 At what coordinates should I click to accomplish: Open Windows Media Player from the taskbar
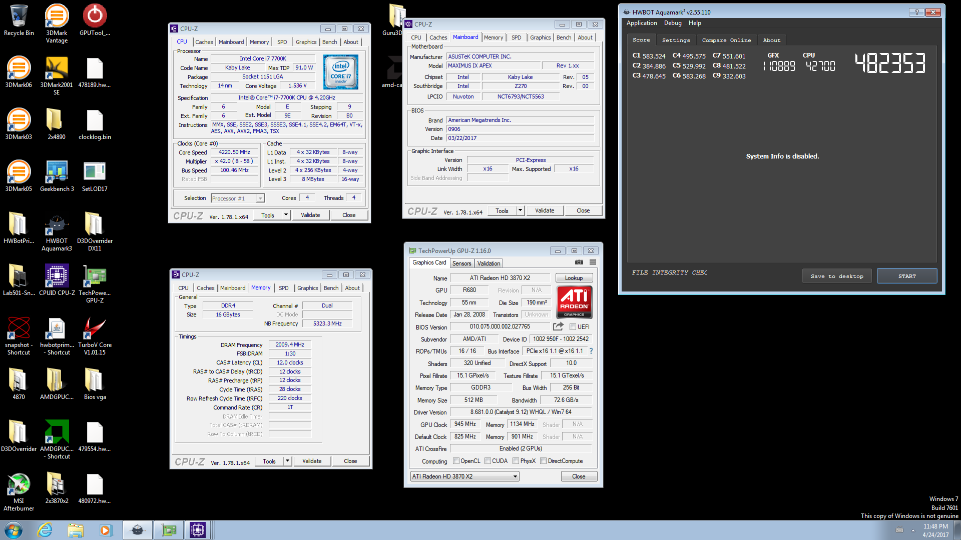point(106,530)
